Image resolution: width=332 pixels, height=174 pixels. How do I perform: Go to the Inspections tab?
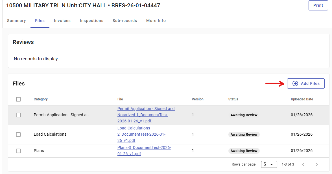(x=91, y=21)
